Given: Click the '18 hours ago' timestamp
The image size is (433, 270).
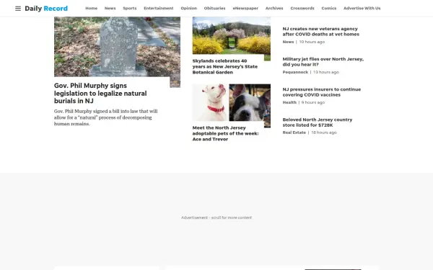Looking at the screenshot, I should 324,132.
